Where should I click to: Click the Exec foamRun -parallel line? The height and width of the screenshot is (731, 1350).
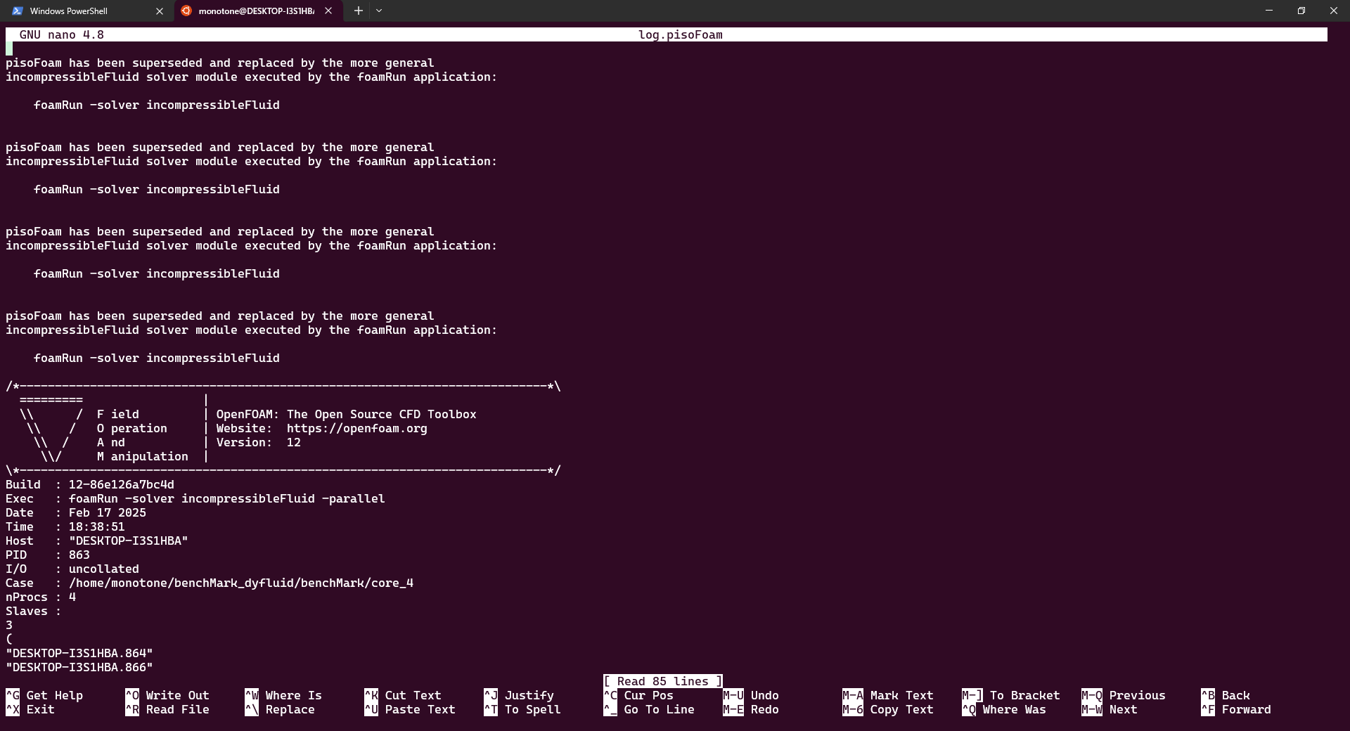pos(195,498)
